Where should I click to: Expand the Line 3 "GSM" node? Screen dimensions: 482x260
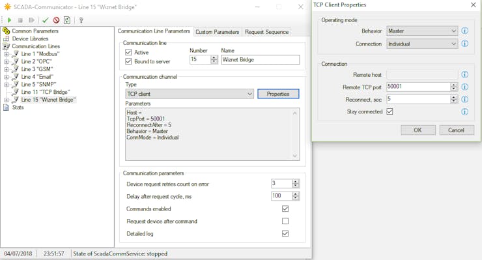coord(6,69)
